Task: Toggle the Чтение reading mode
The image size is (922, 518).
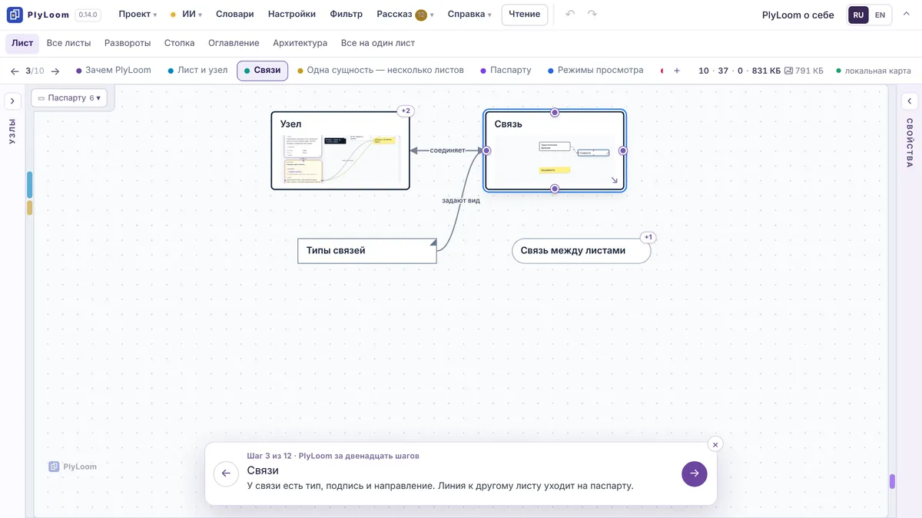Action: click(525, 15)
